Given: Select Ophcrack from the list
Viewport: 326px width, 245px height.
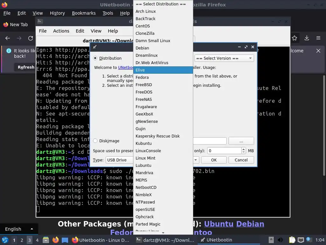Looking at the screenshot, I should point(163,217).
